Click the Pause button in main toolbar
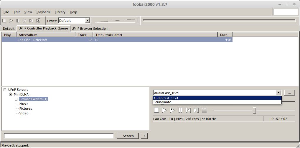This screenshot has width=300, height=148. tap(18, 20)
